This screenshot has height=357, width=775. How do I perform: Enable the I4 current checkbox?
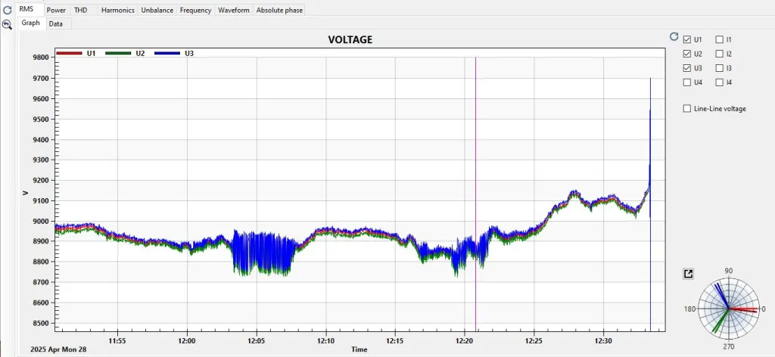720,82
